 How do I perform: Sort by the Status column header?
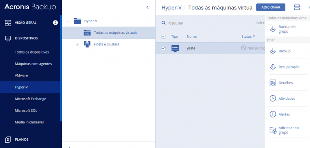click(248, 37)
